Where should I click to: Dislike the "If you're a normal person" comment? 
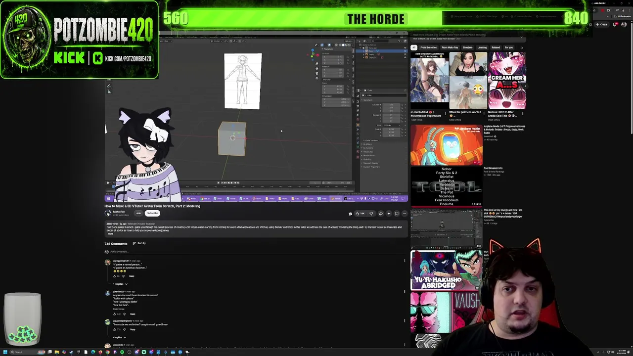[x=124, y=276]
